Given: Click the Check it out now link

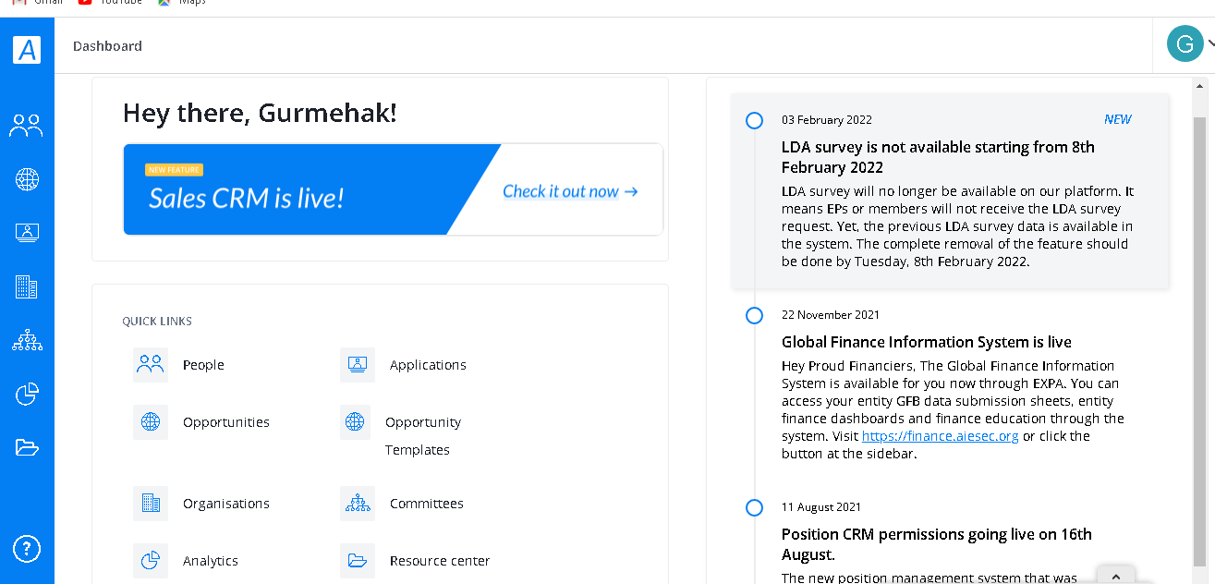Looking at the screenshot, I should pyautogui.click(x=570, y=191).
